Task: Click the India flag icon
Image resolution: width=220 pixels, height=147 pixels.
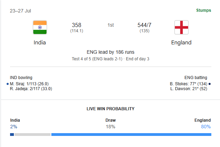Action: point(40,27)
